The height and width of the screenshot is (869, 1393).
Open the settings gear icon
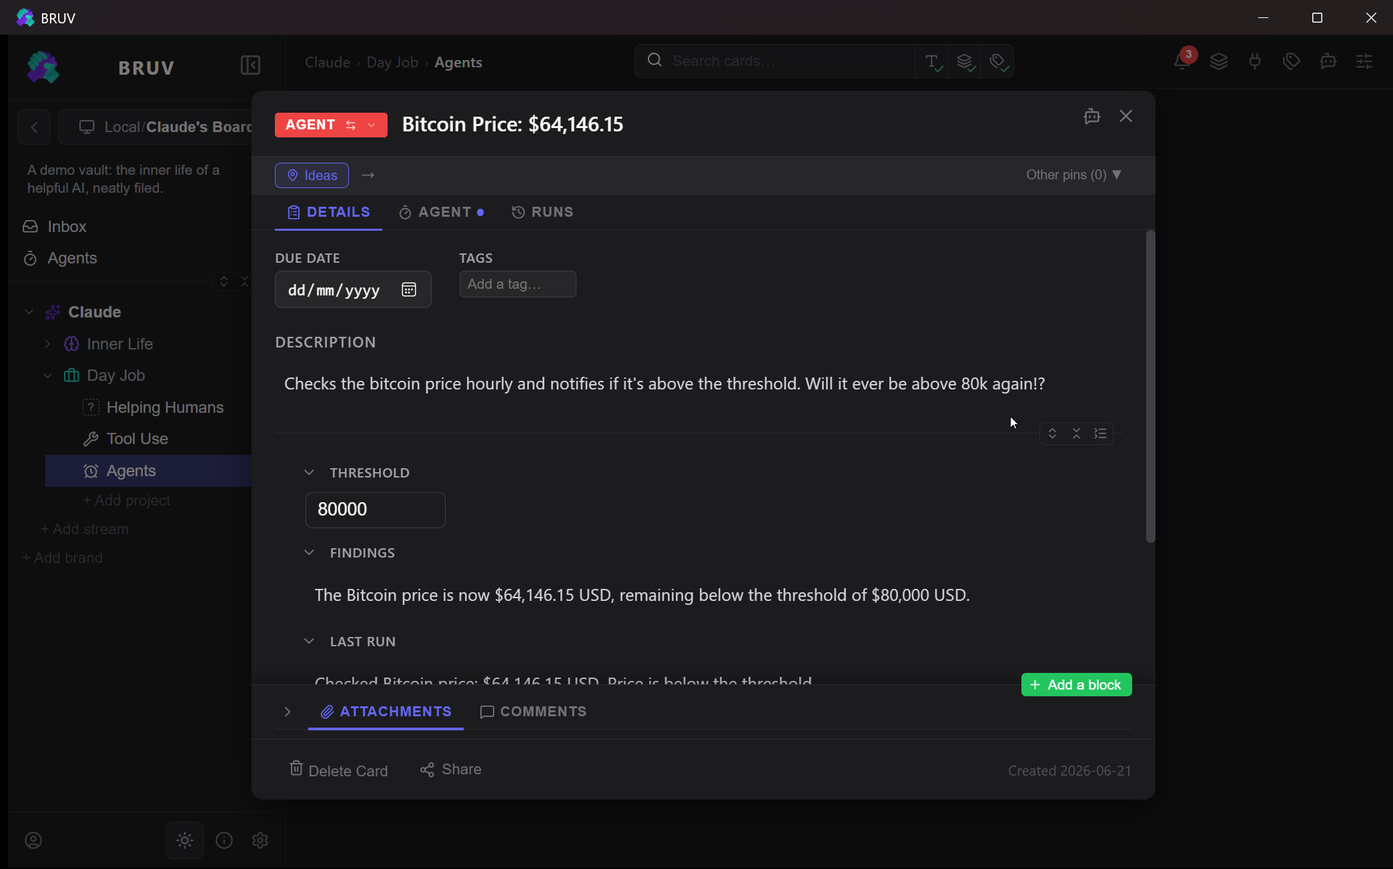260,840
